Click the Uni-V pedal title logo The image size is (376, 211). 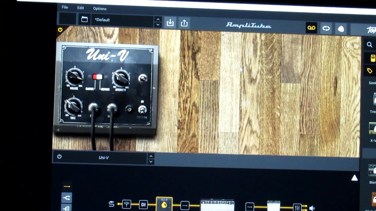(107, 55)
